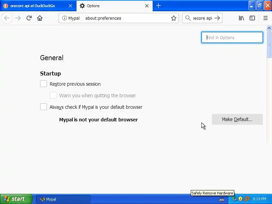Restore down the Mypal browser window

tap(260, 5)
